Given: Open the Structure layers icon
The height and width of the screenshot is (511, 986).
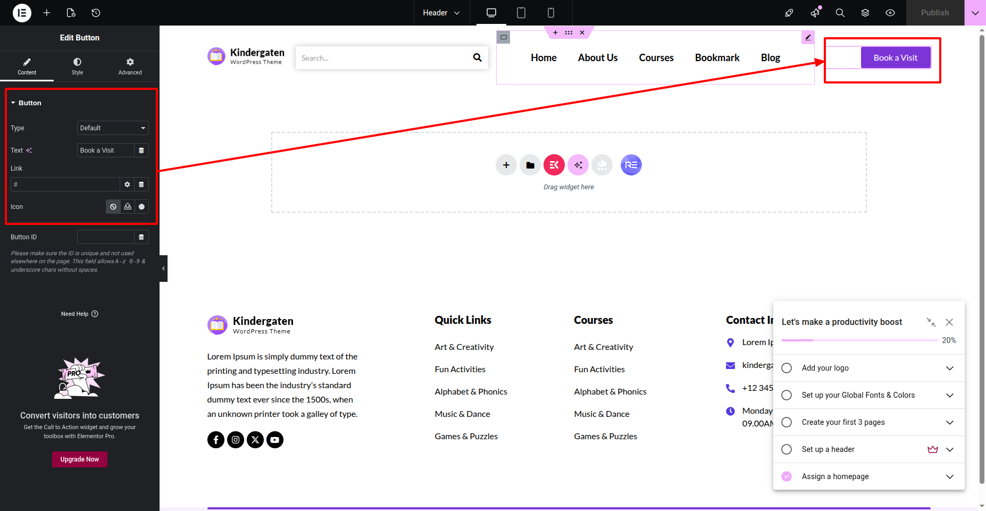Looking at the screenshot, I should [865, 13].
